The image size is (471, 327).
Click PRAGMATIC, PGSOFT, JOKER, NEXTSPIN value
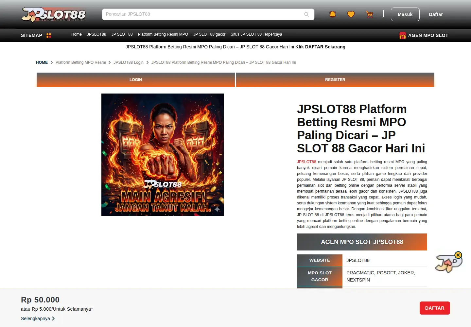tap(381, 276)
